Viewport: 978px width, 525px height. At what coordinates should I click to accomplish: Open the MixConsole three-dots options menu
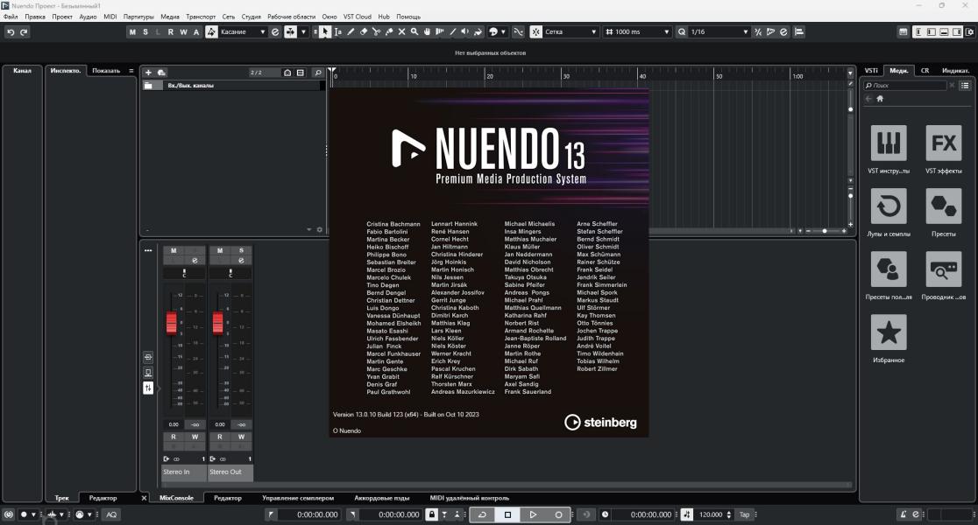tap(148, 250)
